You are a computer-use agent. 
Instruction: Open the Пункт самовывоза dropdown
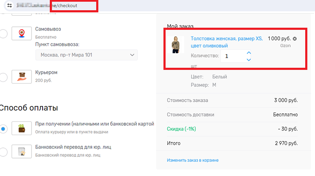pyautogui.click(x=86, y=55)
